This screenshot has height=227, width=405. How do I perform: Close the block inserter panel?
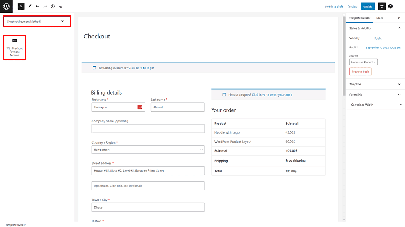[x=21, y=6]
